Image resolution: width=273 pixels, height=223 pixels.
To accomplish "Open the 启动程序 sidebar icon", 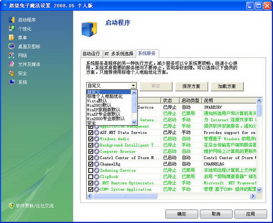I will pyautogui.click(x=12, y=20).
